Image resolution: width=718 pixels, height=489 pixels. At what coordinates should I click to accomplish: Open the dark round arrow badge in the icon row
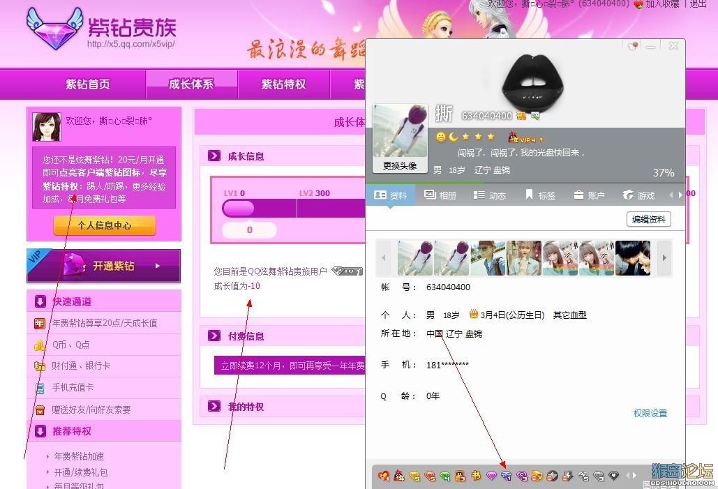pyautogui.click(x=552, y=476)
